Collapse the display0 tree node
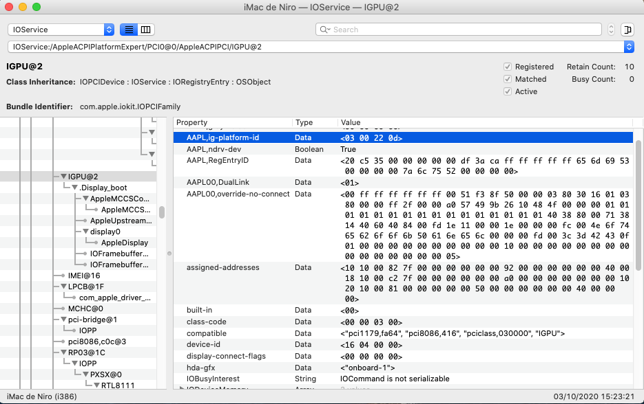644x404 pixels. (86, 232)
